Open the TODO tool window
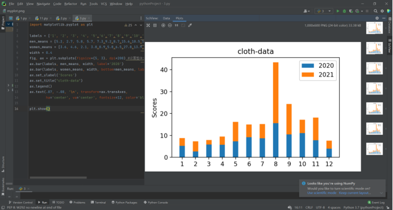The width and height of the screenshot is (393, 210). 58,203
